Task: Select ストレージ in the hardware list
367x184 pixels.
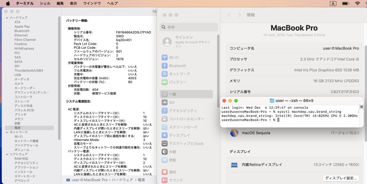Action: pyautogui.click(x=22, y=101)
